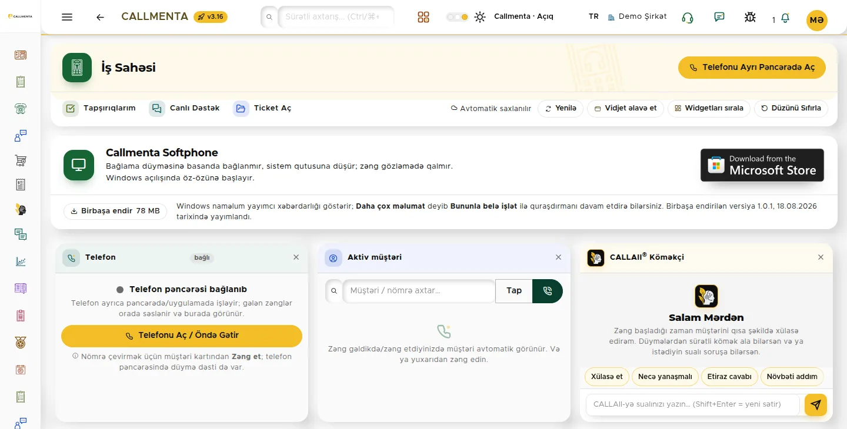Open the pink badge sidebar icon
Screen dimensions: 847x429
(x=21, y=316)
